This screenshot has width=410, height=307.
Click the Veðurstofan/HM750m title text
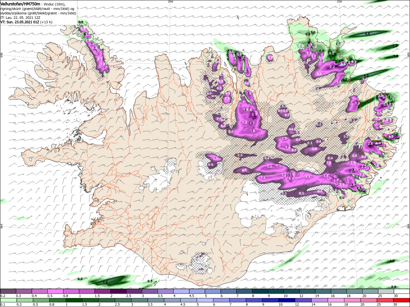[20, 4]
